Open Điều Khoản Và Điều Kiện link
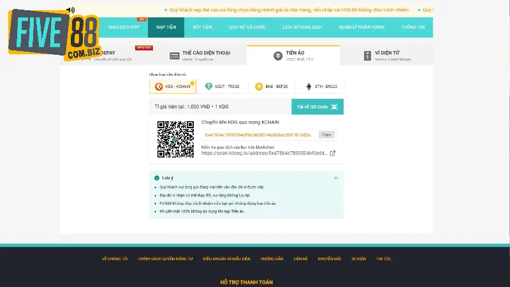The height and width of the screenshot is (287, 510). [x=227, y=259]
